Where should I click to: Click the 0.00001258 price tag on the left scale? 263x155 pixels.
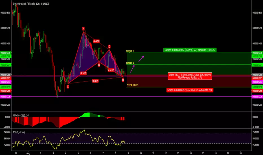pyautogui.click(x=6, y=87)
